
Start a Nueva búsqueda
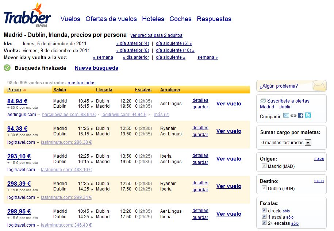tap(96, 68)
